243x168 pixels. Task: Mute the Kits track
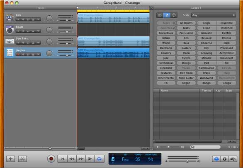click(23, 19)
